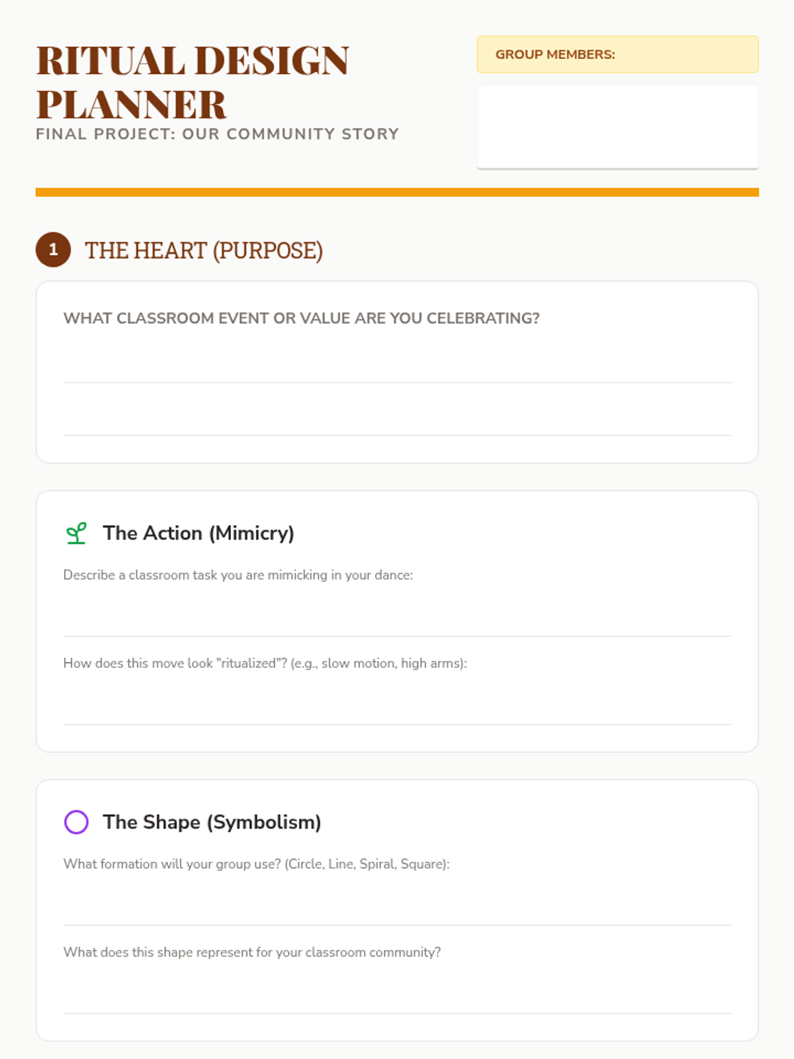Click the green sprout icon
This screenshot has width=794, height=1059.
tap(77, 533)
